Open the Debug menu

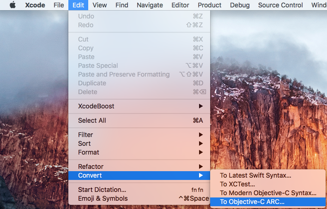(x=239, y=5)
